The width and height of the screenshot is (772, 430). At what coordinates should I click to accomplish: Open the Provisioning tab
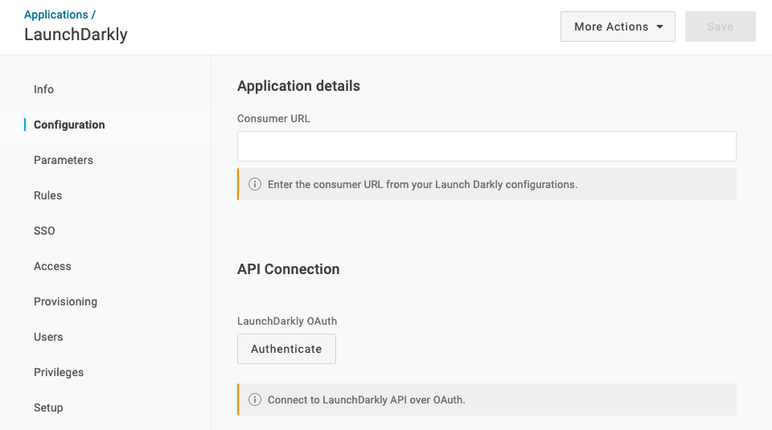pyautogui.click(x=65, y=301)
